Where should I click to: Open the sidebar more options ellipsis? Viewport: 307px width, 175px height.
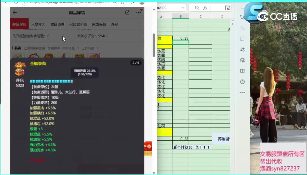point(242,93)
